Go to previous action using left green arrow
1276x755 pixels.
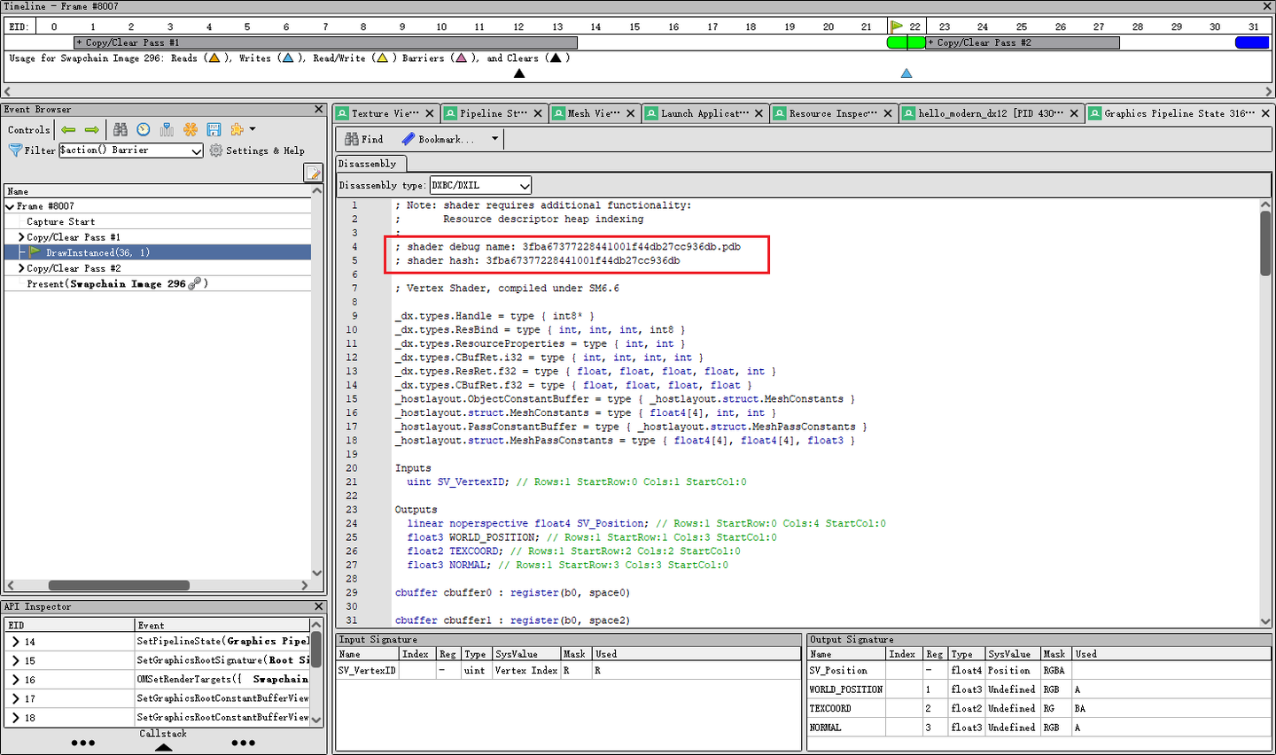(68, 130)
